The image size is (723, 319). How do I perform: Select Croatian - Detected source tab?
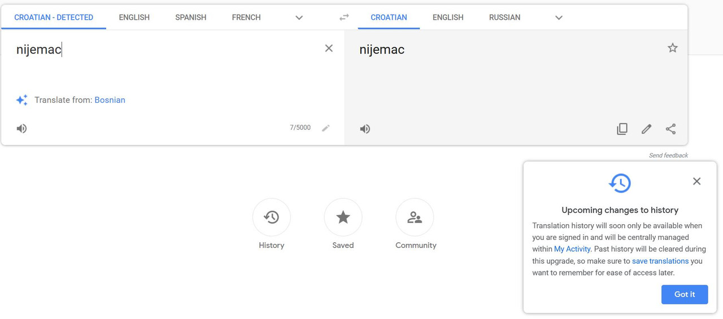(x=54, y=18)
